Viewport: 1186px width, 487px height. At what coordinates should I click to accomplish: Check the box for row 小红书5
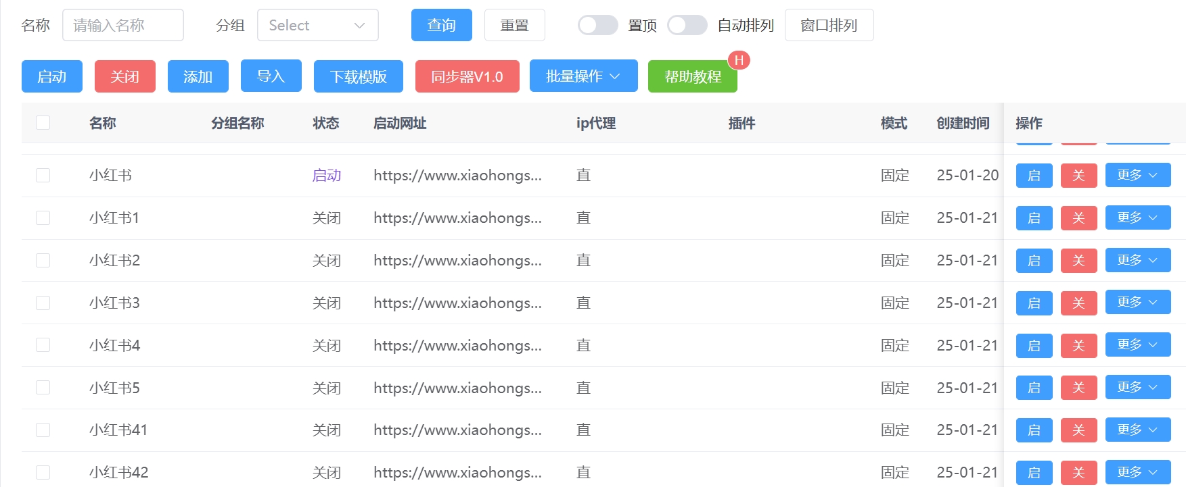43,387
